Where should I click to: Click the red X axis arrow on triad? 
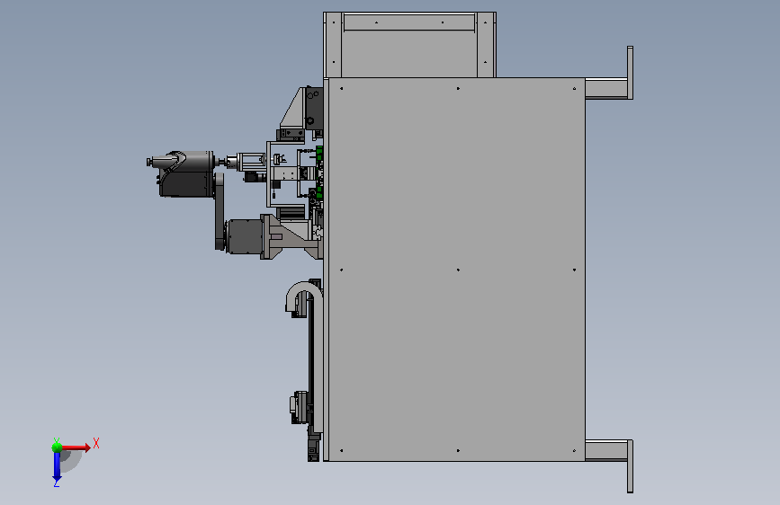[x=77, y=447]
